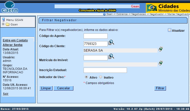Clear Matrícula do Imóvel with the eraser icon

161,63
